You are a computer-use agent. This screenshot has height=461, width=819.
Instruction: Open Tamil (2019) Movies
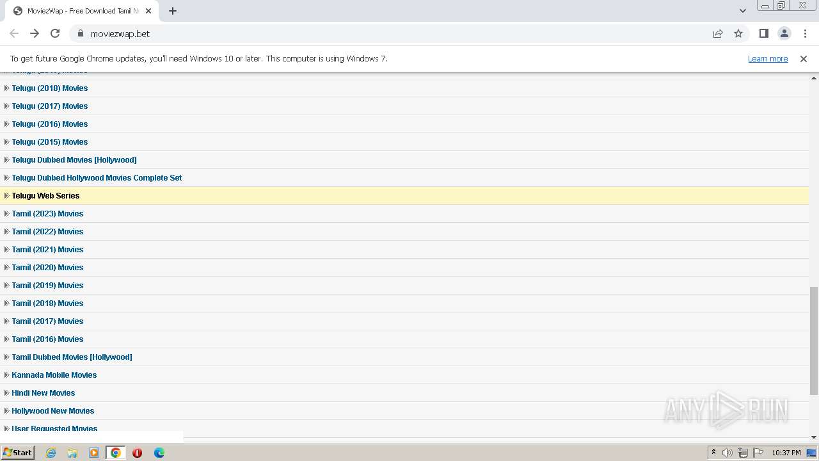(47, 286)
